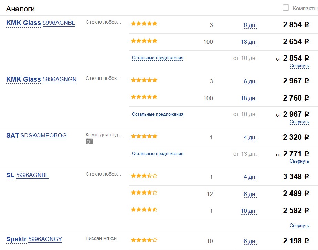Expand Остальные предложения for SAT SDSKOMPOBOG
The height and width of the screenshot is (250, 318).
coord(157,154)
